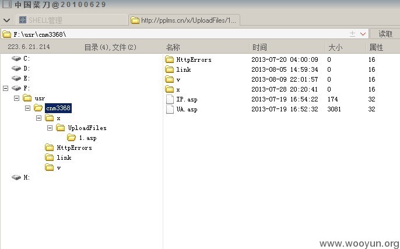The width and height of the screenshot is (400, 249).
Task: Click the 1.asp folder icon in tree
Action: [x=71, y=138]
